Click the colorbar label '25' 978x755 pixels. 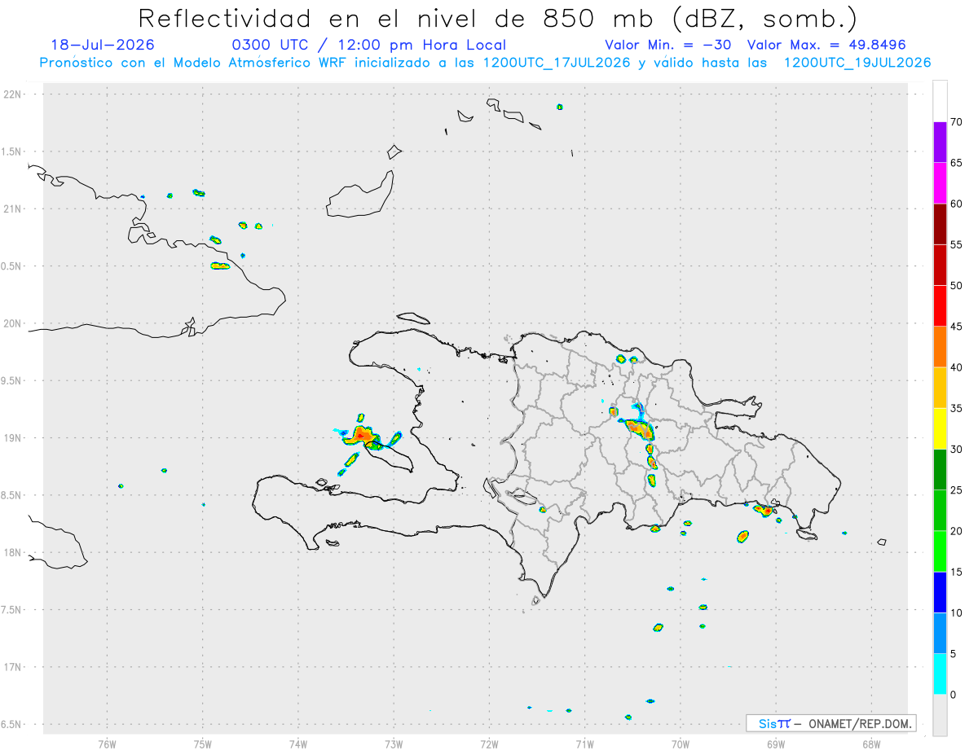[957, 490]
